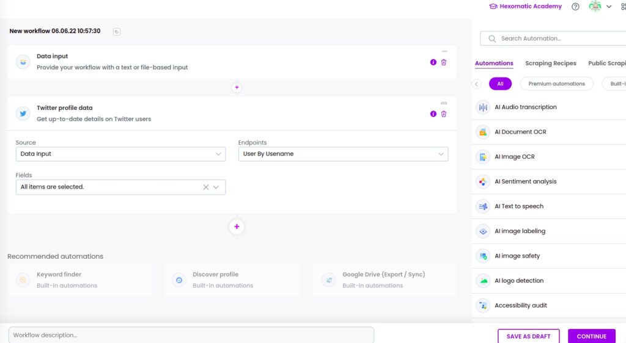Viewport: 626px width, 343px height.
Task: Click the AI Document OCR icon
Action: (x=483, y=132)
